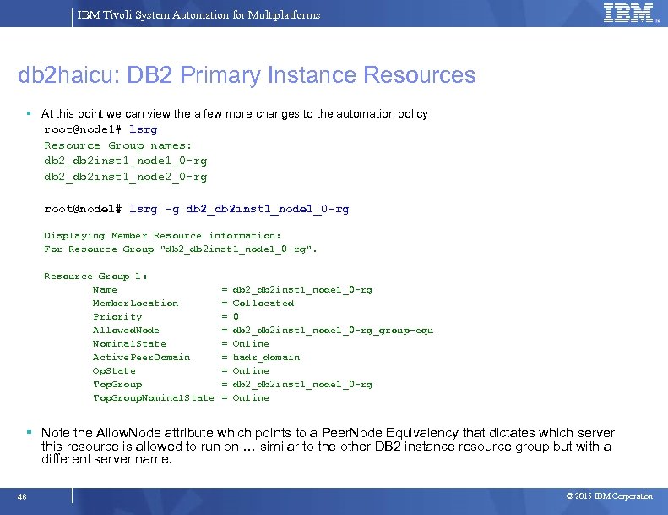668x515 pixels.
Task: Click the note starting 'Note the AllowNode attribute'
Action: (x=328, y=446)
